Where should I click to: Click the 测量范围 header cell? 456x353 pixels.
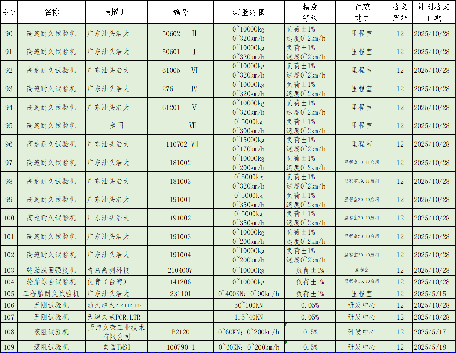pos(248,12)
